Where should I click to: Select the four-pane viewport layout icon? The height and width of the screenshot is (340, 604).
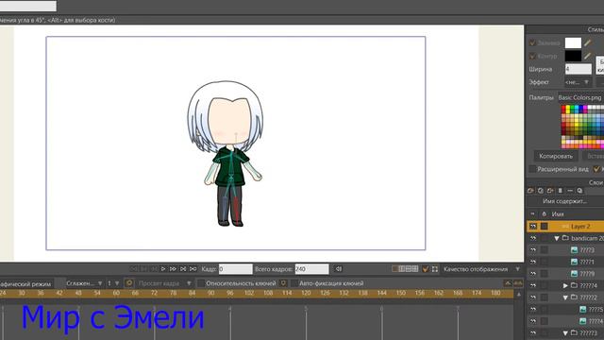coord(415,268)
